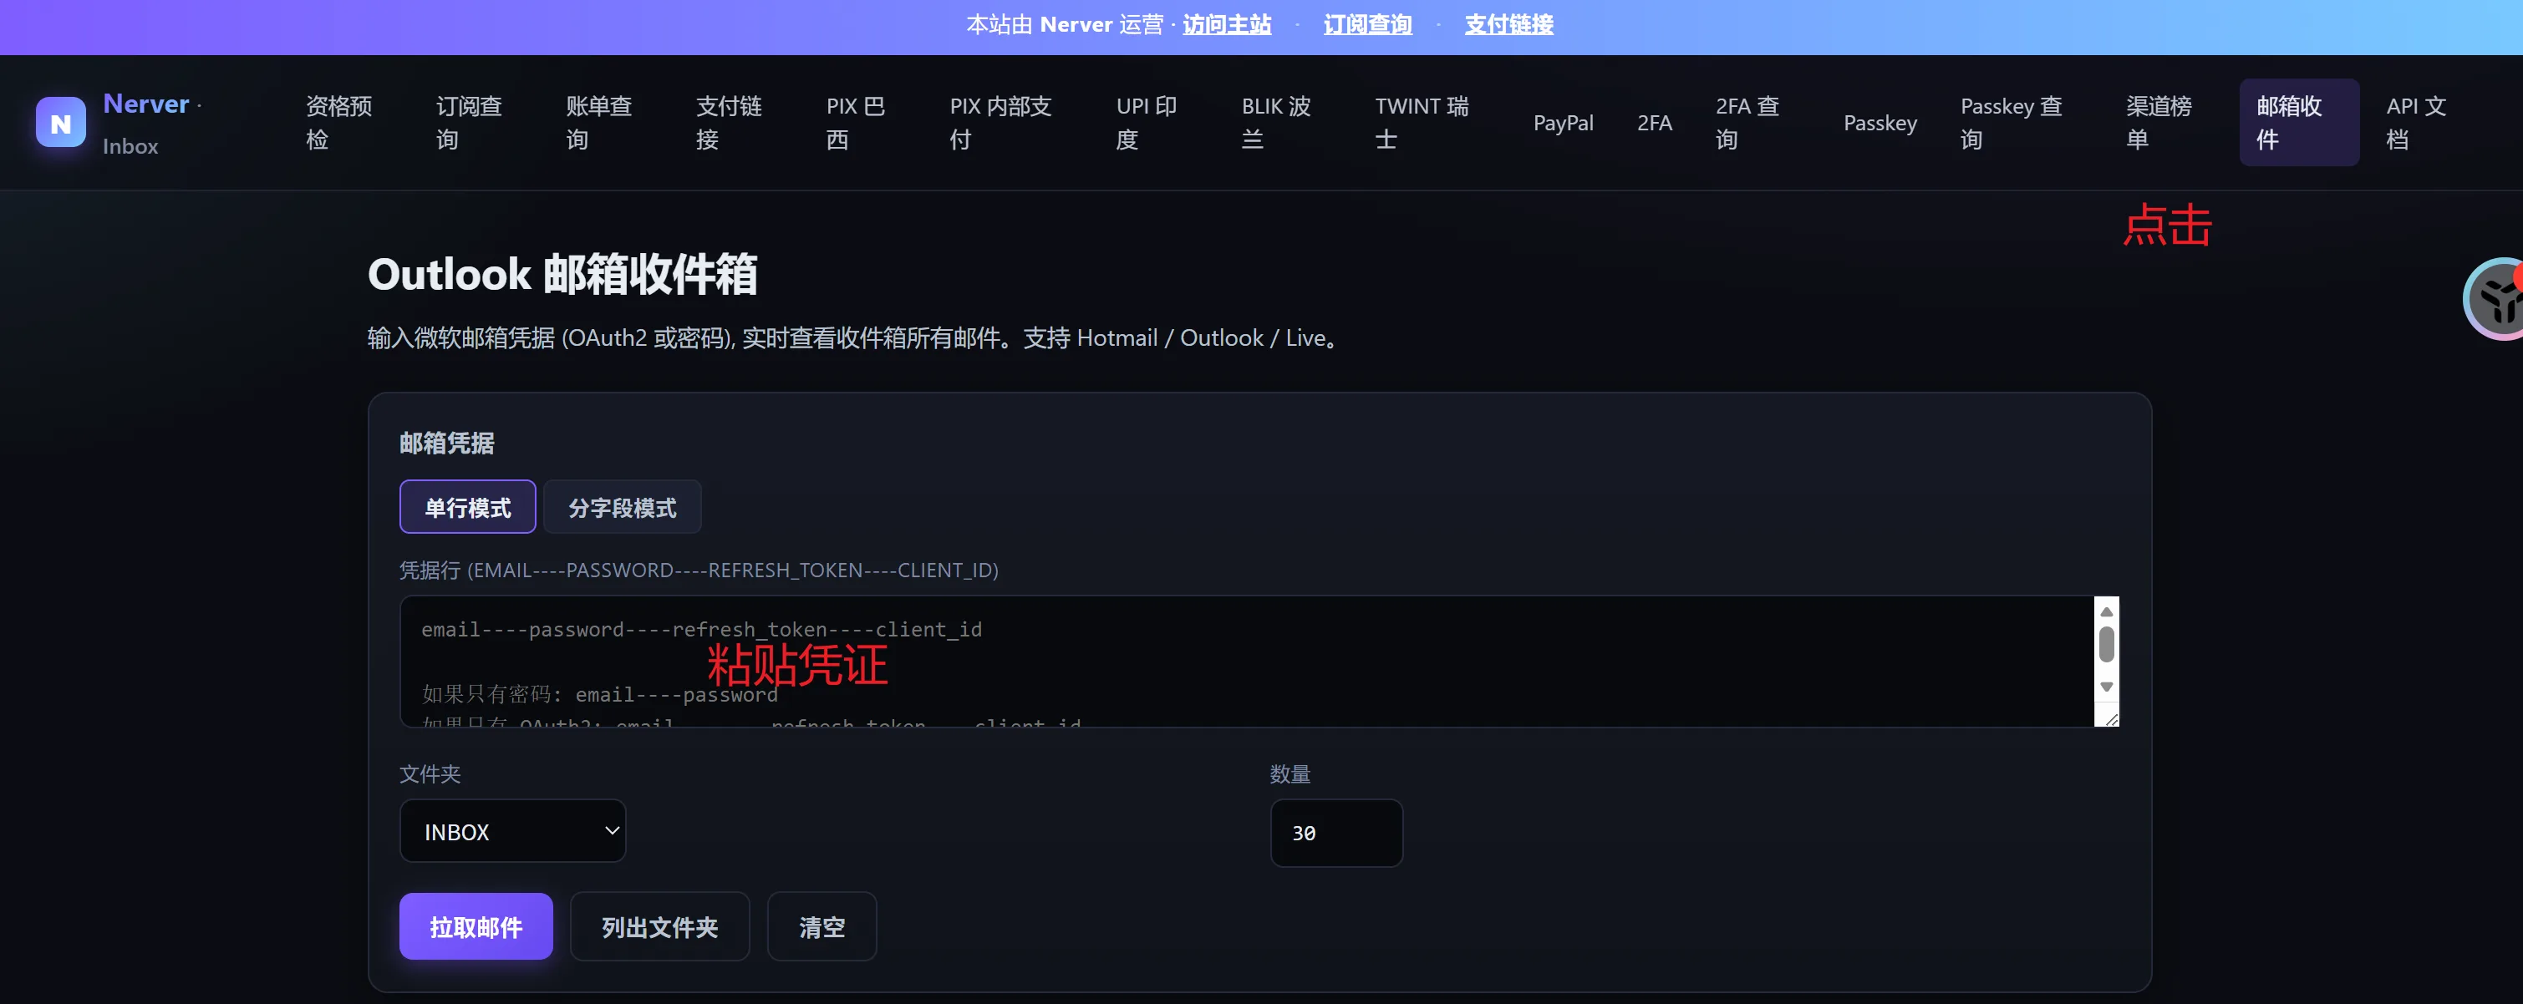Open the 2FA nav item
Image resolution: width=2523 pixels, height=1004 pixels.
(x=1654, y=124)
